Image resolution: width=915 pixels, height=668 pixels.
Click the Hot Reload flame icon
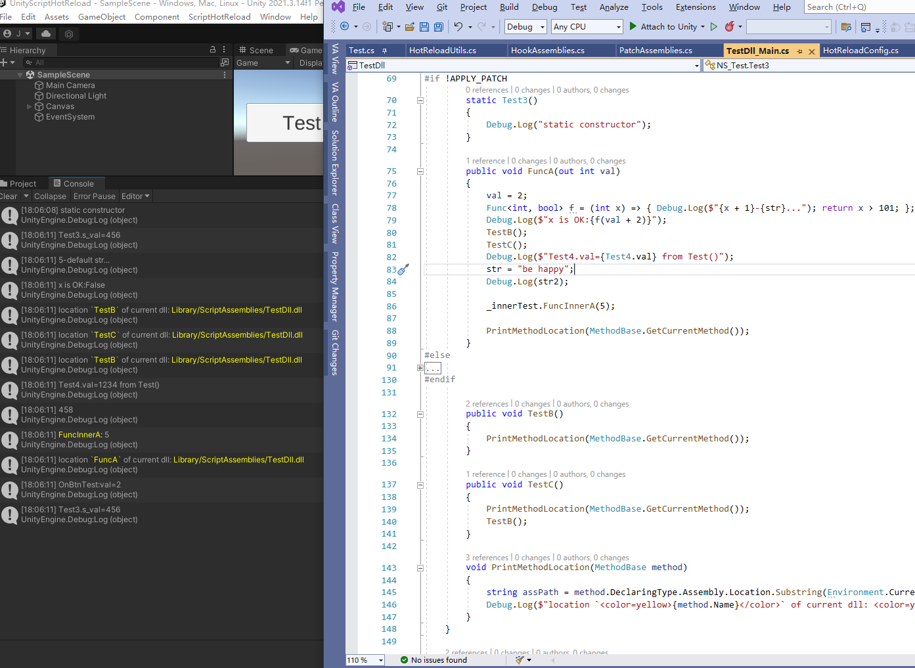[x=729, y=27]
